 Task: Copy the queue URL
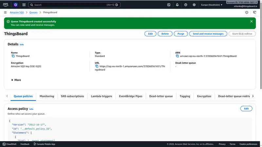click(x=97, y=66)
